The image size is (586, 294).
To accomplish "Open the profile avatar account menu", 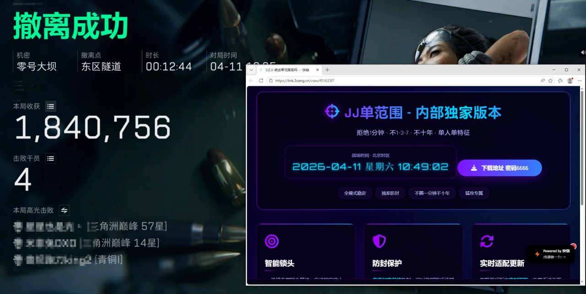I will (570, 80).
